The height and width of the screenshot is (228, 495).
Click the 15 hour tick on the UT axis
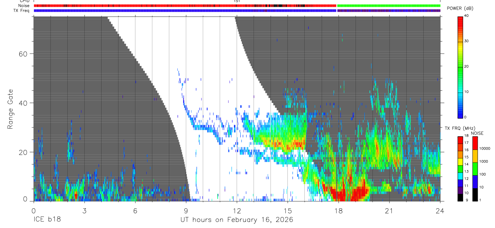pos(287,211)
